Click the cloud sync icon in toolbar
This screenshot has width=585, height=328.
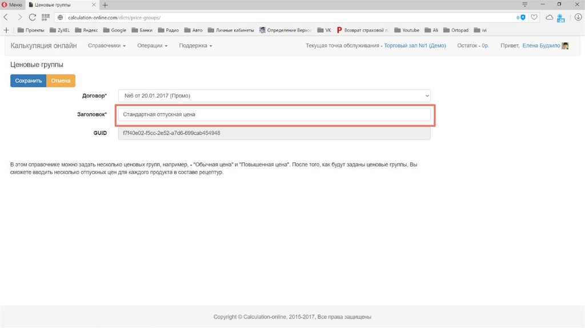click(x=550, y=18)
